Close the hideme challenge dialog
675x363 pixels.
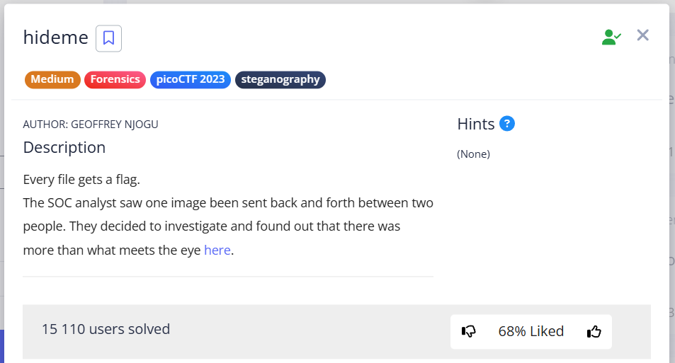pyautogui.click(x=642, y=35)
